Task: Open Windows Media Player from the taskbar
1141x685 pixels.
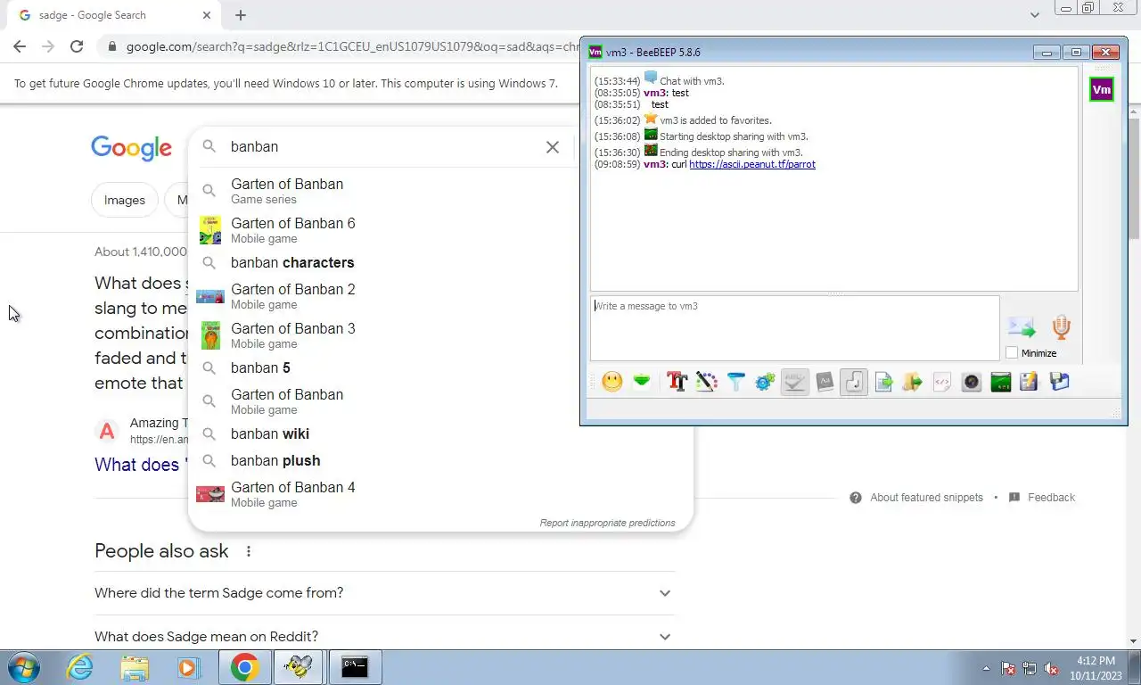Action: pos(188,667)
